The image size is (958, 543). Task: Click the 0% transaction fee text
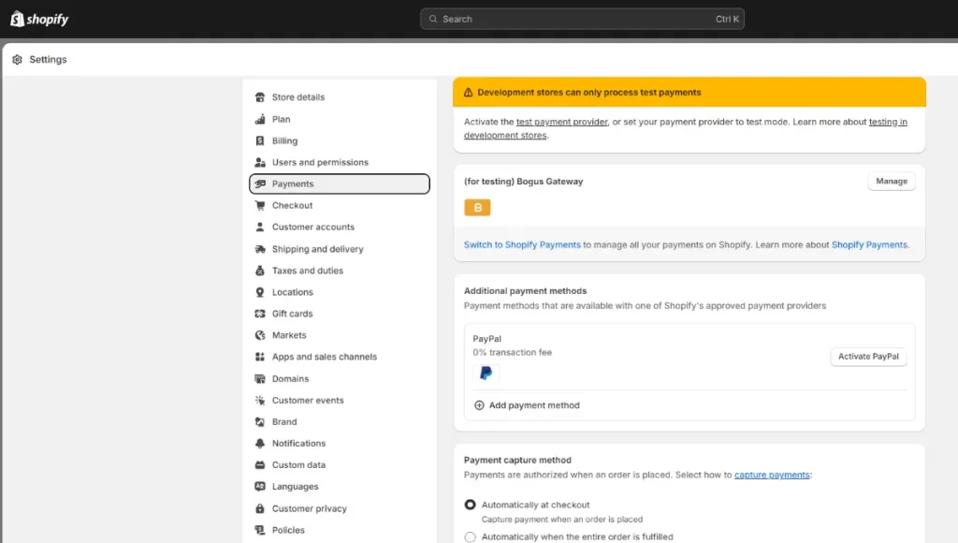512,352
